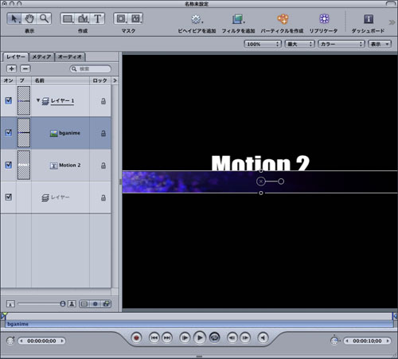Click the Layer 1 preview thumbnail
Image resolution: width=398 pixels, height=359 pixels.
(x=24, y=100)
